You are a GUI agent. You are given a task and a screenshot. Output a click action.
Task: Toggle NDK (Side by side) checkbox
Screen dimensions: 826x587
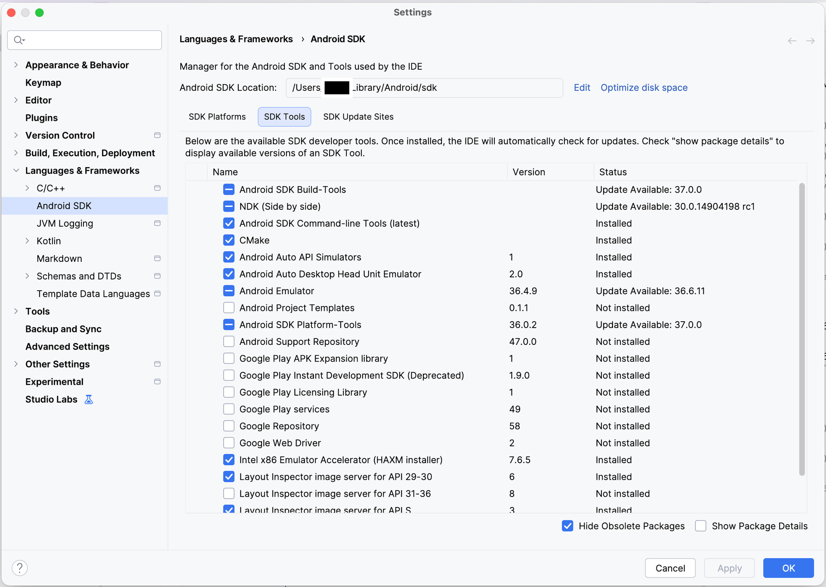point(229,206)
